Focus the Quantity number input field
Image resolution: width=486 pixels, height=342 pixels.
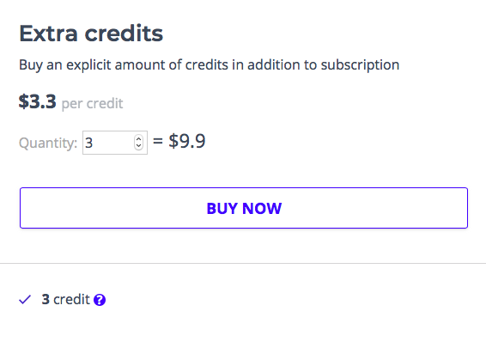click(115, 143)
